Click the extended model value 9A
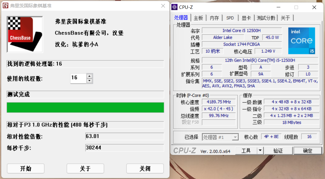This screenshot has height=179, width=325. coord(260,74)
